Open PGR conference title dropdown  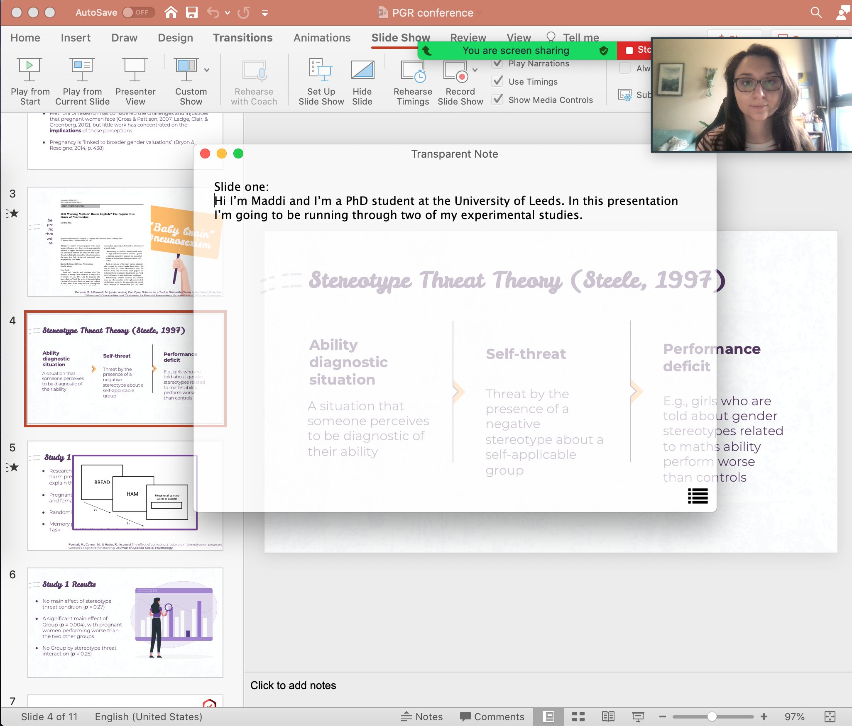(480, 13)
